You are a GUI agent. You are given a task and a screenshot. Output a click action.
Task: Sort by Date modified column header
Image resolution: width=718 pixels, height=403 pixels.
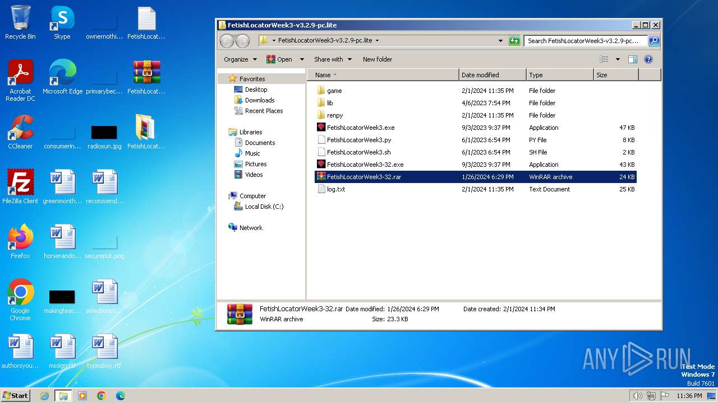[x=493, y=75]
